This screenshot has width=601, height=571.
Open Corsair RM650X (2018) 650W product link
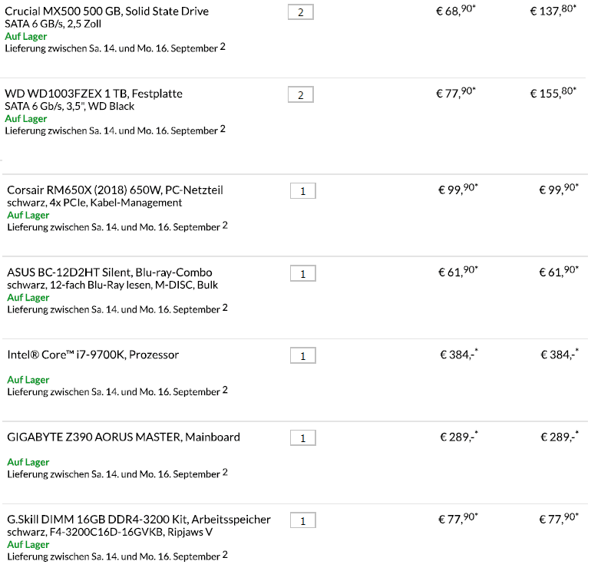pyautogui.click(x=115, y=190)
